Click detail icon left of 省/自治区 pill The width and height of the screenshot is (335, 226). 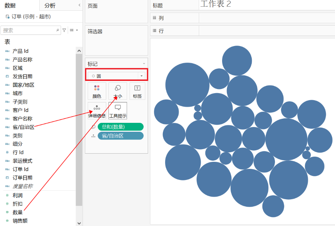pos(93,136)
